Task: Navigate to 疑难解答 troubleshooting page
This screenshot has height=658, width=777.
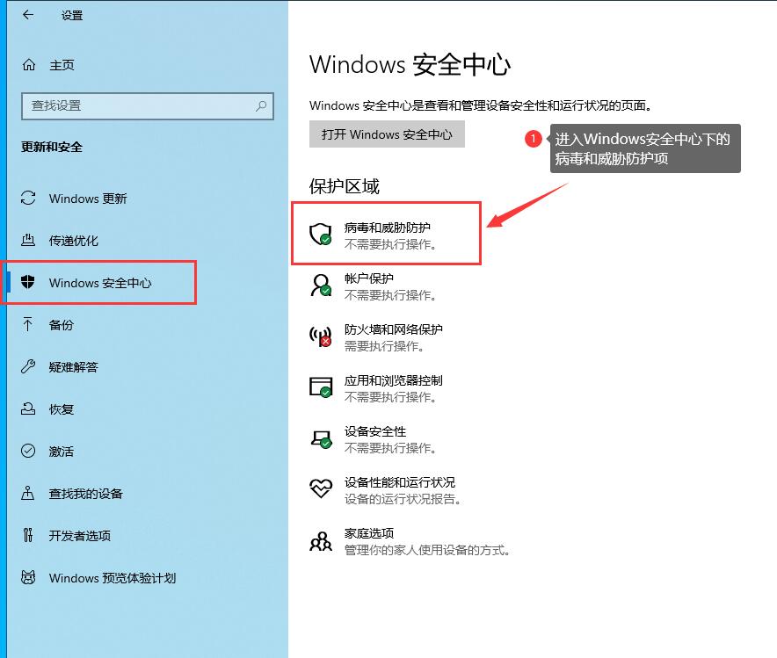Action: 73,367
